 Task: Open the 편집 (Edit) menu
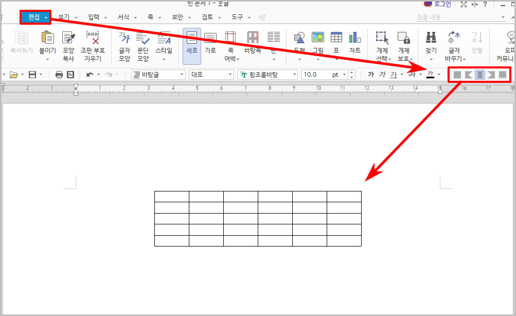pyautogui.click(x=35, y=17)
